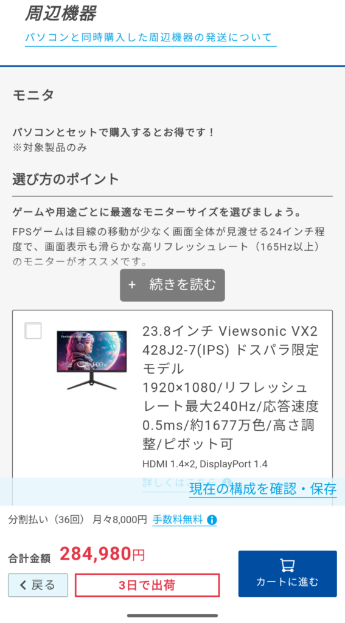The height and width of the screenshot is (623, 345).
Task: Click the home indicator bar at the bottom
Action: click(173, 616)
